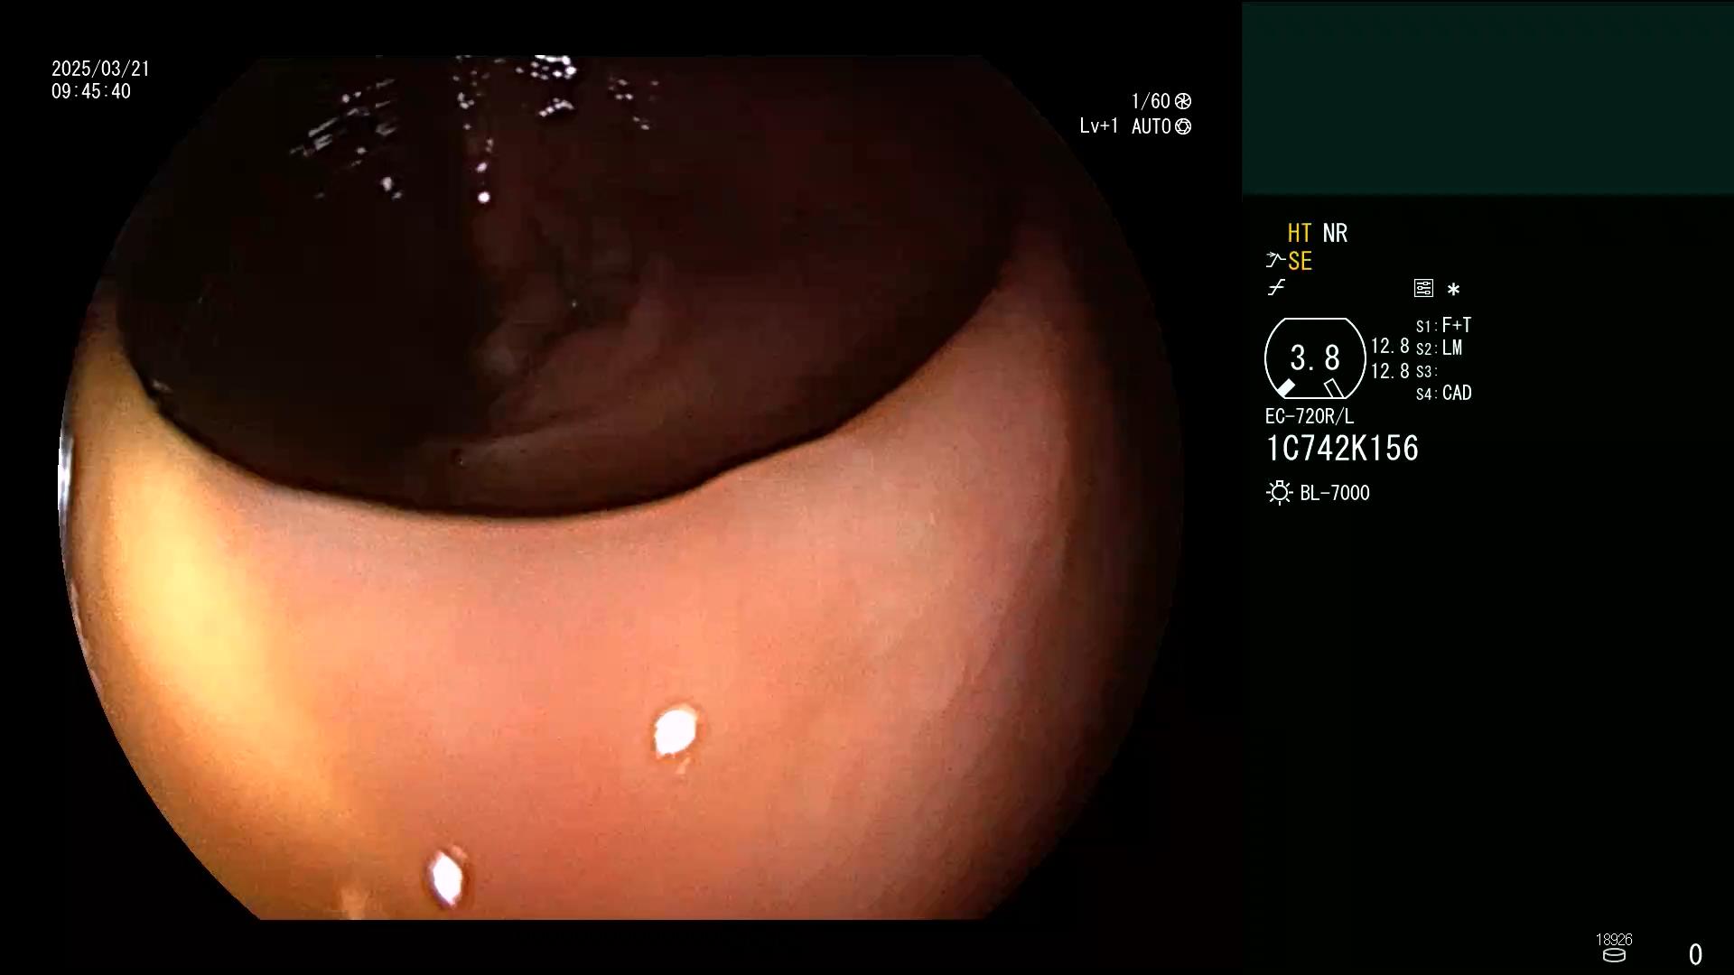Click the scope model EC-720R/L
This screenshot has width=1734, height=975.
pos(1310,416)
